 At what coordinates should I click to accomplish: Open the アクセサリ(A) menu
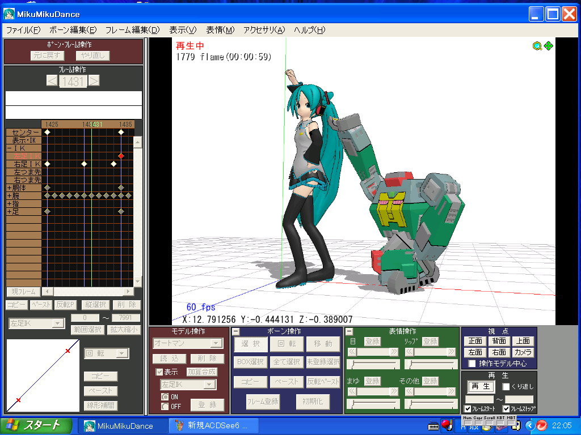[264, 30]
